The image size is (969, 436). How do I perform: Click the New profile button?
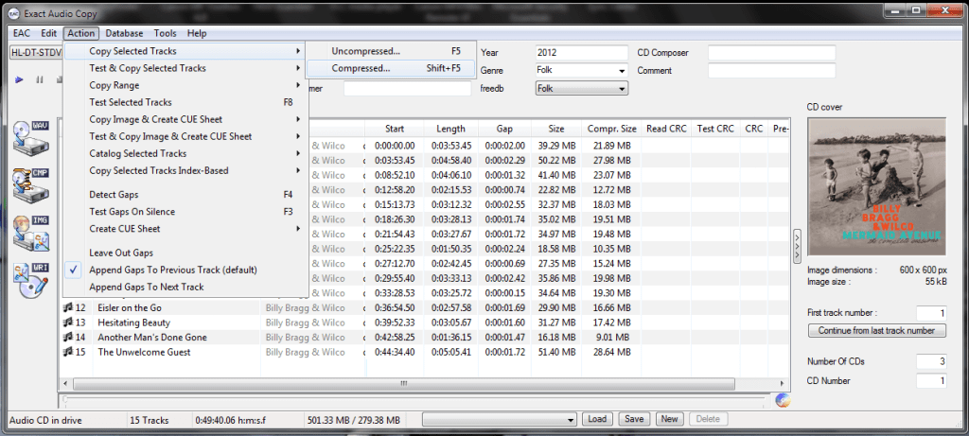[669, 419]
